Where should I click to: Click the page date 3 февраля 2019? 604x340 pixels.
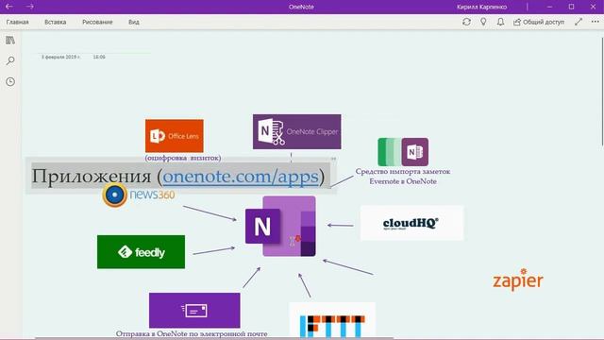(x=60, y=57)
